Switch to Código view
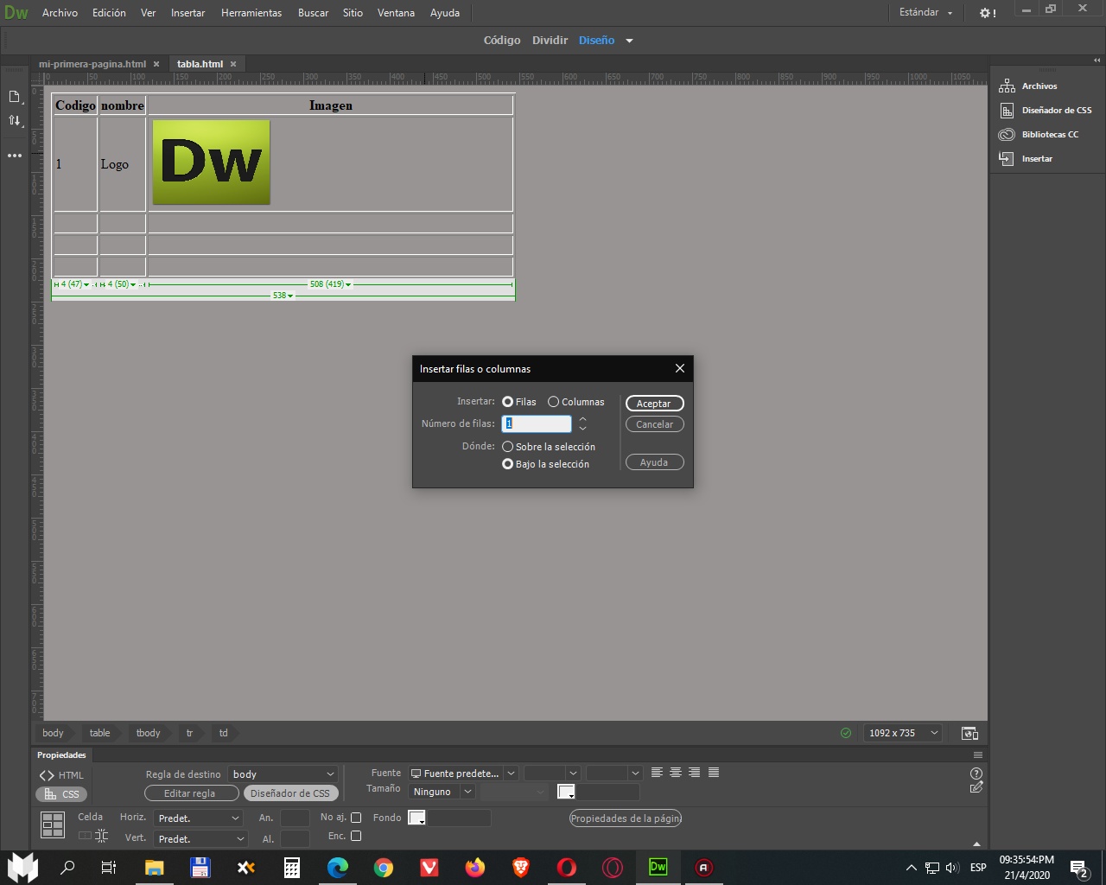 tap(502, 41)
